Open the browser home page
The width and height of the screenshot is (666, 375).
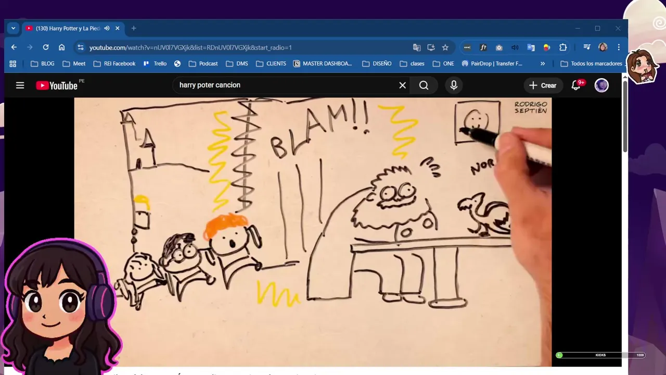tap(61, 47)
